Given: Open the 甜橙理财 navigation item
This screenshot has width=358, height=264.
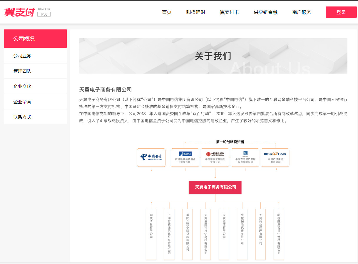Looking at the screenshot, I should (x=196, y=12).
